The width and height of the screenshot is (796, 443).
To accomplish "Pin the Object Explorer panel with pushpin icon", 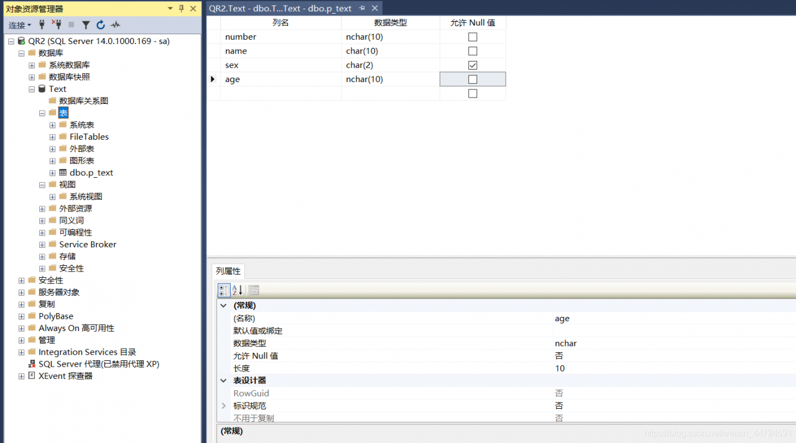I will point(182,9).
